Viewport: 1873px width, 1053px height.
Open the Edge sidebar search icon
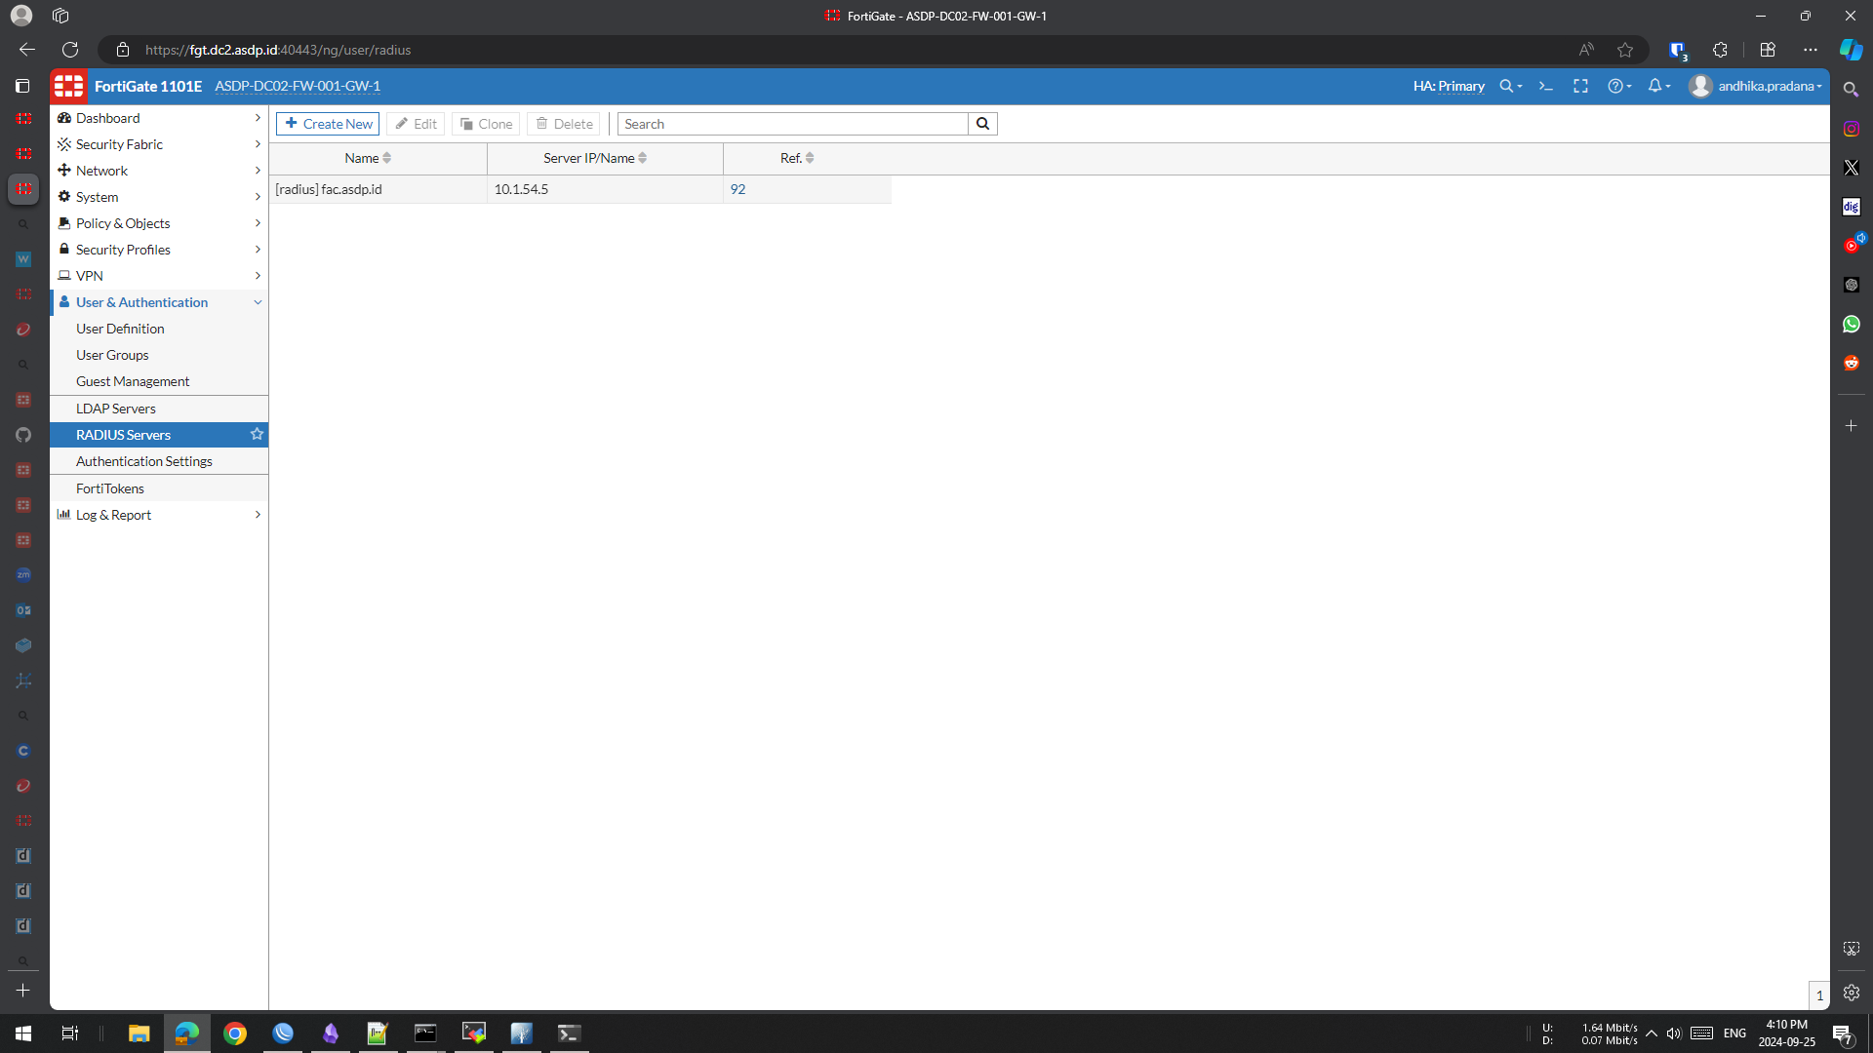[1851, 89]
